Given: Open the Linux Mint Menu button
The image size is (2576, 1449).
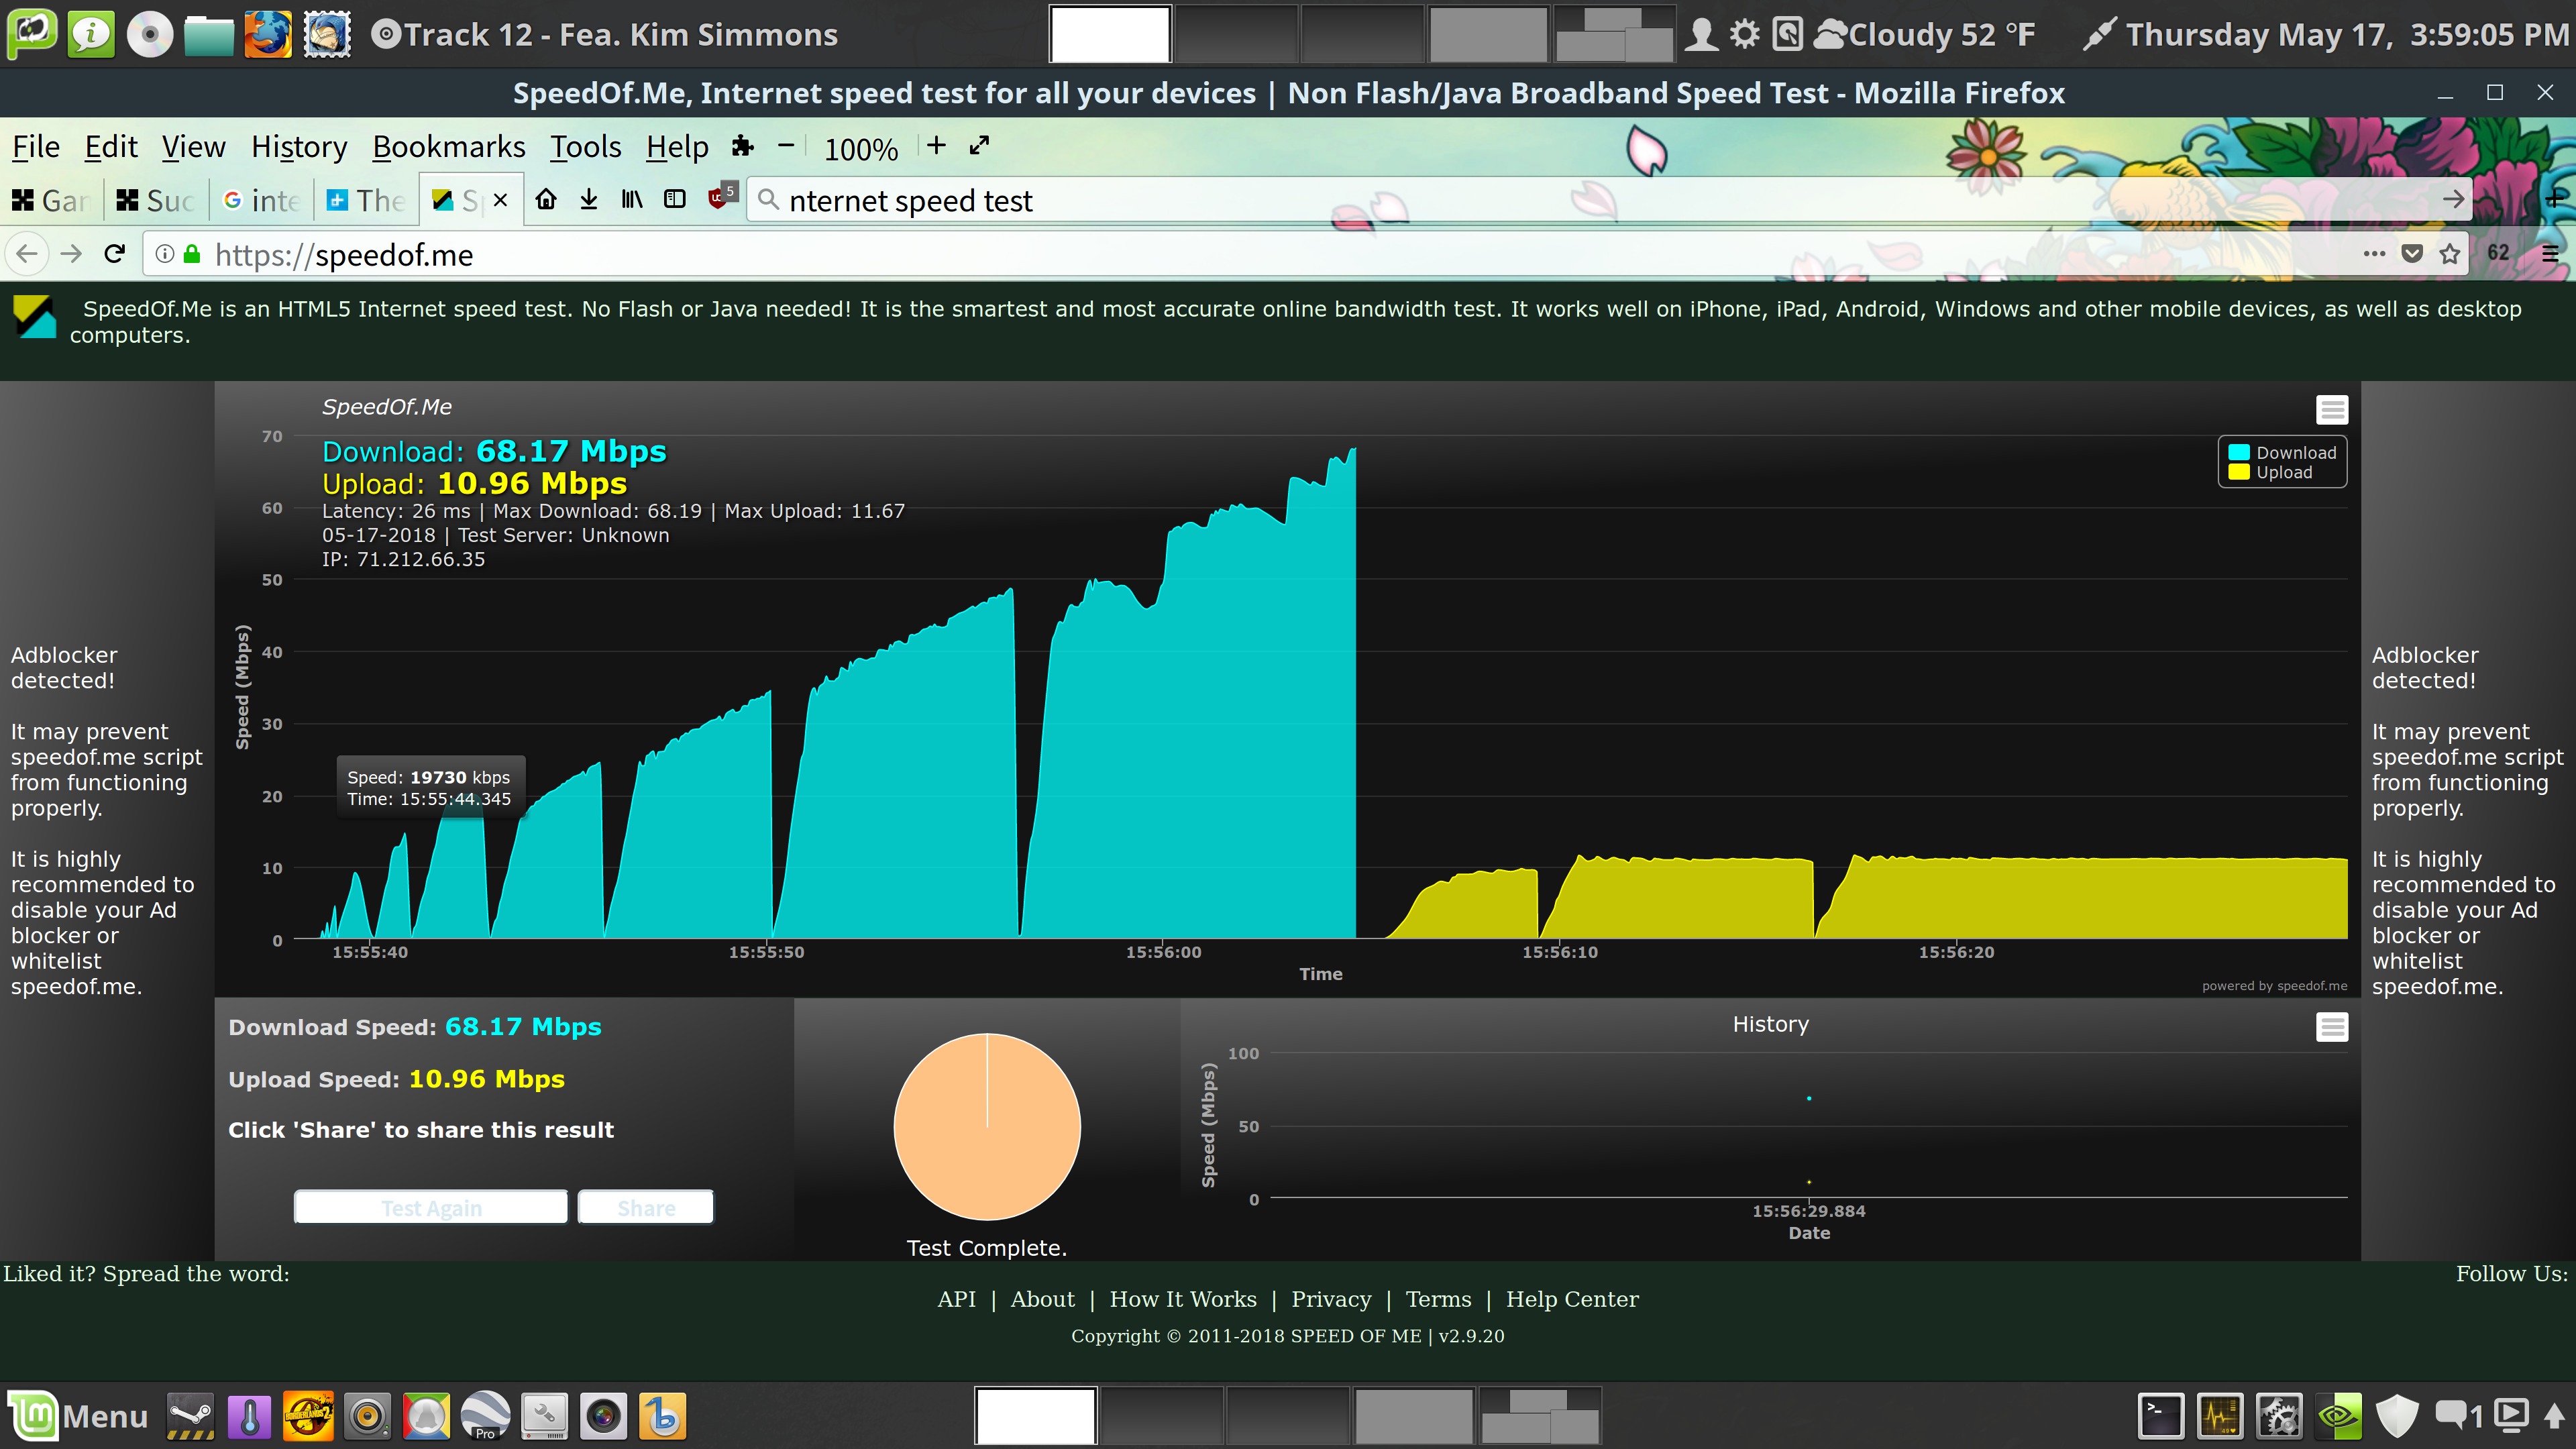Looking at the screenshot, I should [78, 1416].
